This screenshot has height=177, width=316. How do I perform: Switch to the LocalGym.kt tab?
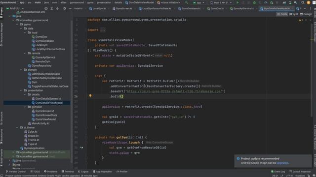98,9
